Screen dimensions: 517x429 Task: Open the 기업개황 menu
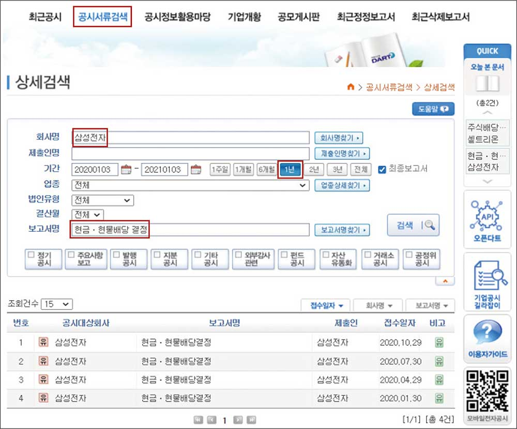tap(245, 17)
